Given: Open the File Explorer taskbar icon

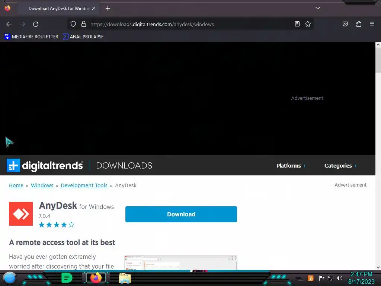Looking at the screenshot, I should (125, 278).
